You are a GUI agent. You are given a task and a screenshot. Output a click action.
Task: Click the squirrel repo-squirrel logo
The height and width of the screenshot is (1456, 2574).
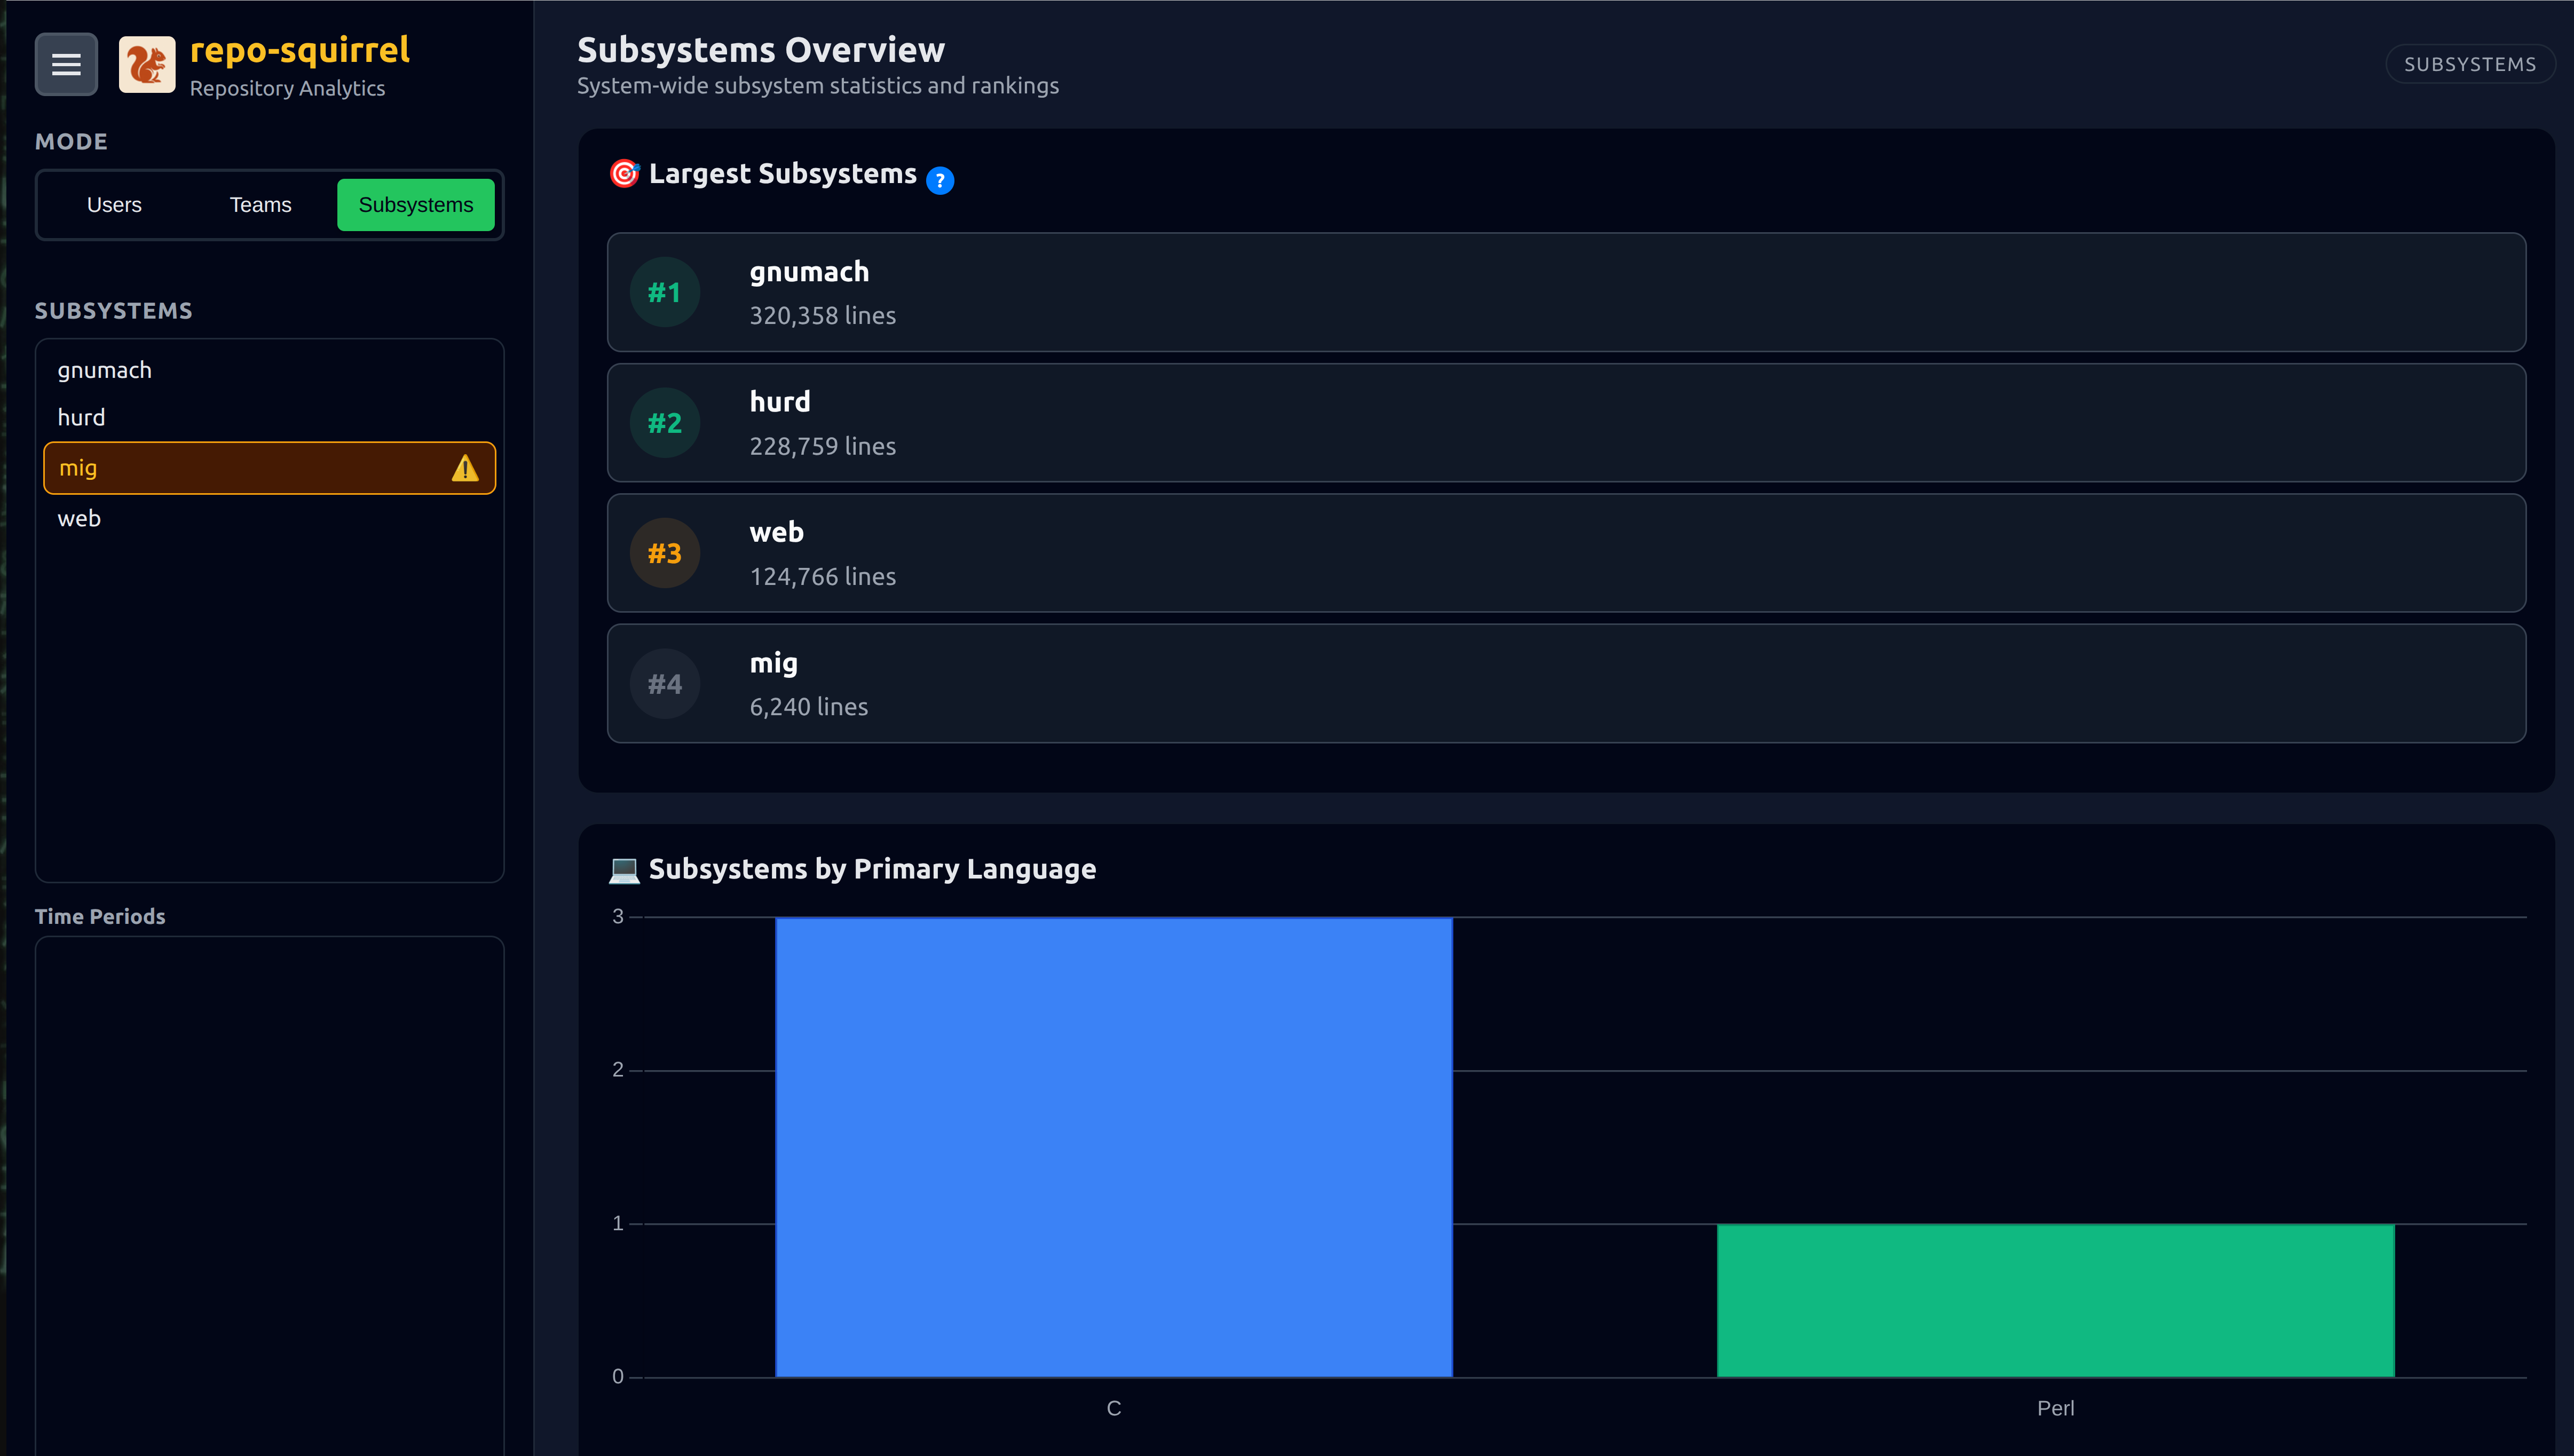tap(147, 63)
